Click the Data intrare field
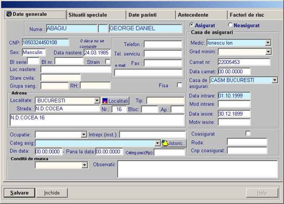 pos(234,95)
